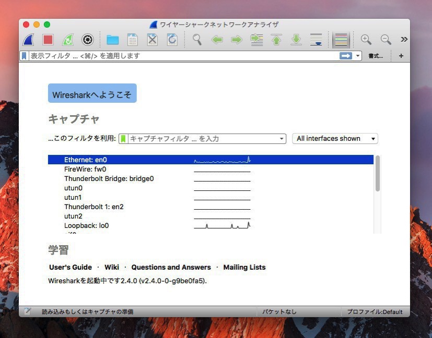Click the capture filter input field

coord(203,139)
